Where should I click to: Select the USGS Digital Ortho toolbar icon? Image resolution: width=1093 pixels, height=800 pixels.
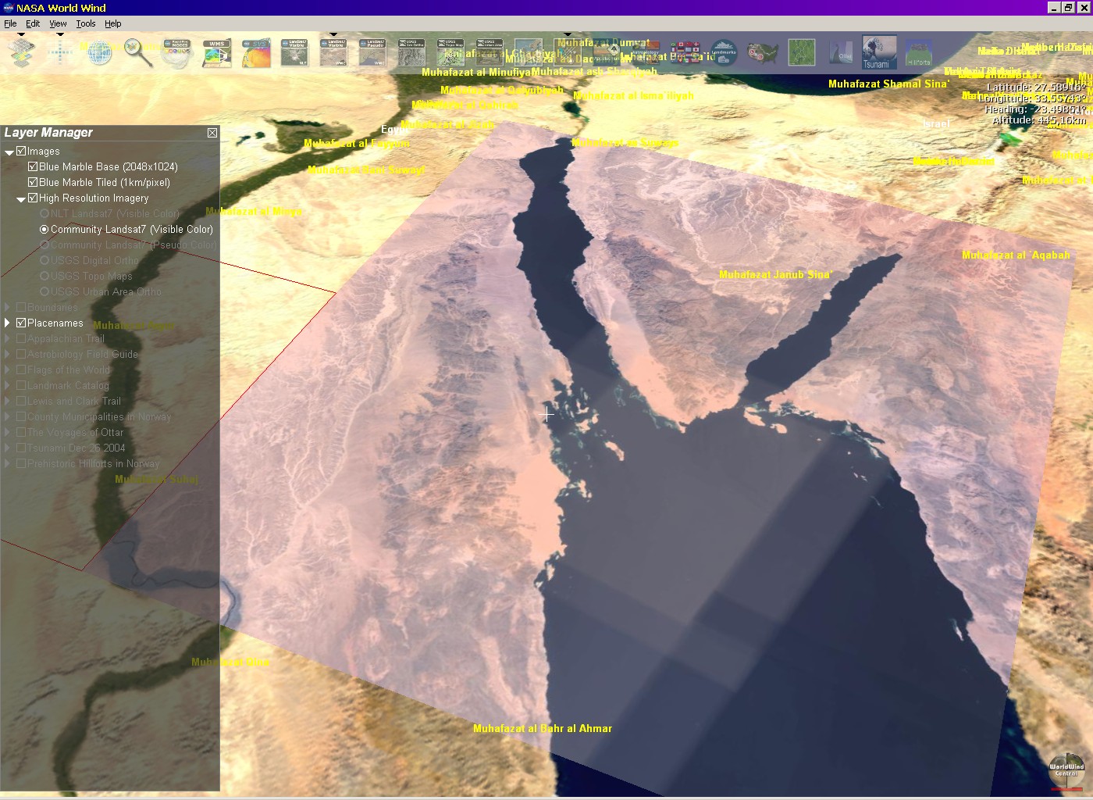[412, 52]
